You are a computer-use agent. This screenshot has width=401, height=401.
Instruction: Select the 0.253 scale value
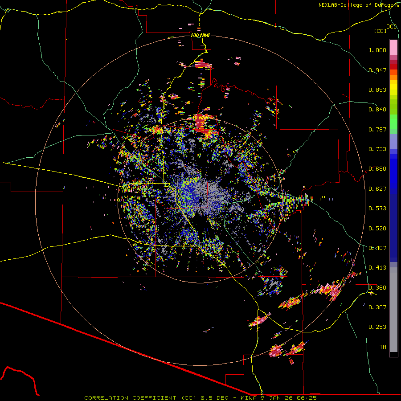point(377,327)
